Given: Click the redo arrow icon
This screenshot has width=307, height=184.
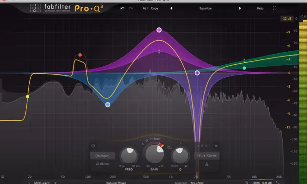Looking at the screenshot, I should pyautogui.click(x=131, y=8).
